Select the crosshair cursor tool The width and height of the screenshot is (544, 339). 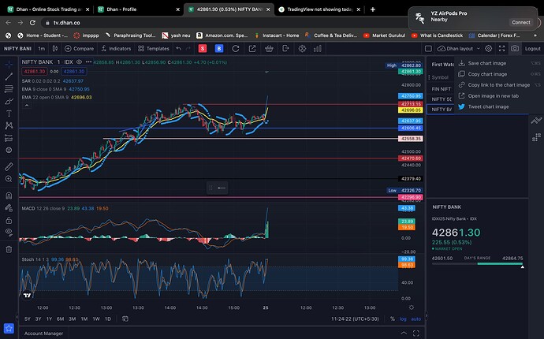9,65
